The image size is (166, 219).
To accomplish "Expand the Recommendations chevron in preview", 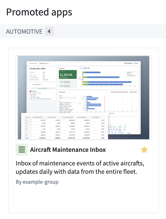I will (31, 84).
